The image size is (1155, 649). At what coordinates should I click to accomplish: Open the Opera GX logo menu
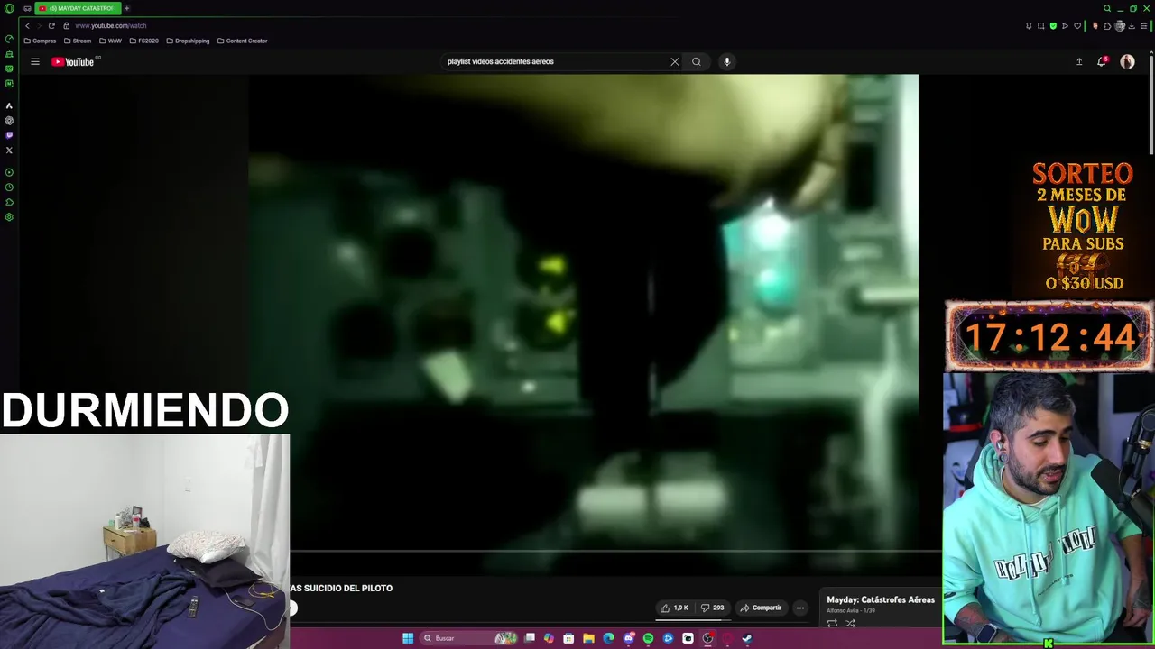coord(9,8)
